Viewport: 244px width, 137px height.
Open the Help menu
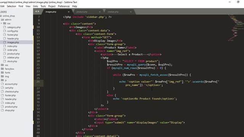point(75,6)
